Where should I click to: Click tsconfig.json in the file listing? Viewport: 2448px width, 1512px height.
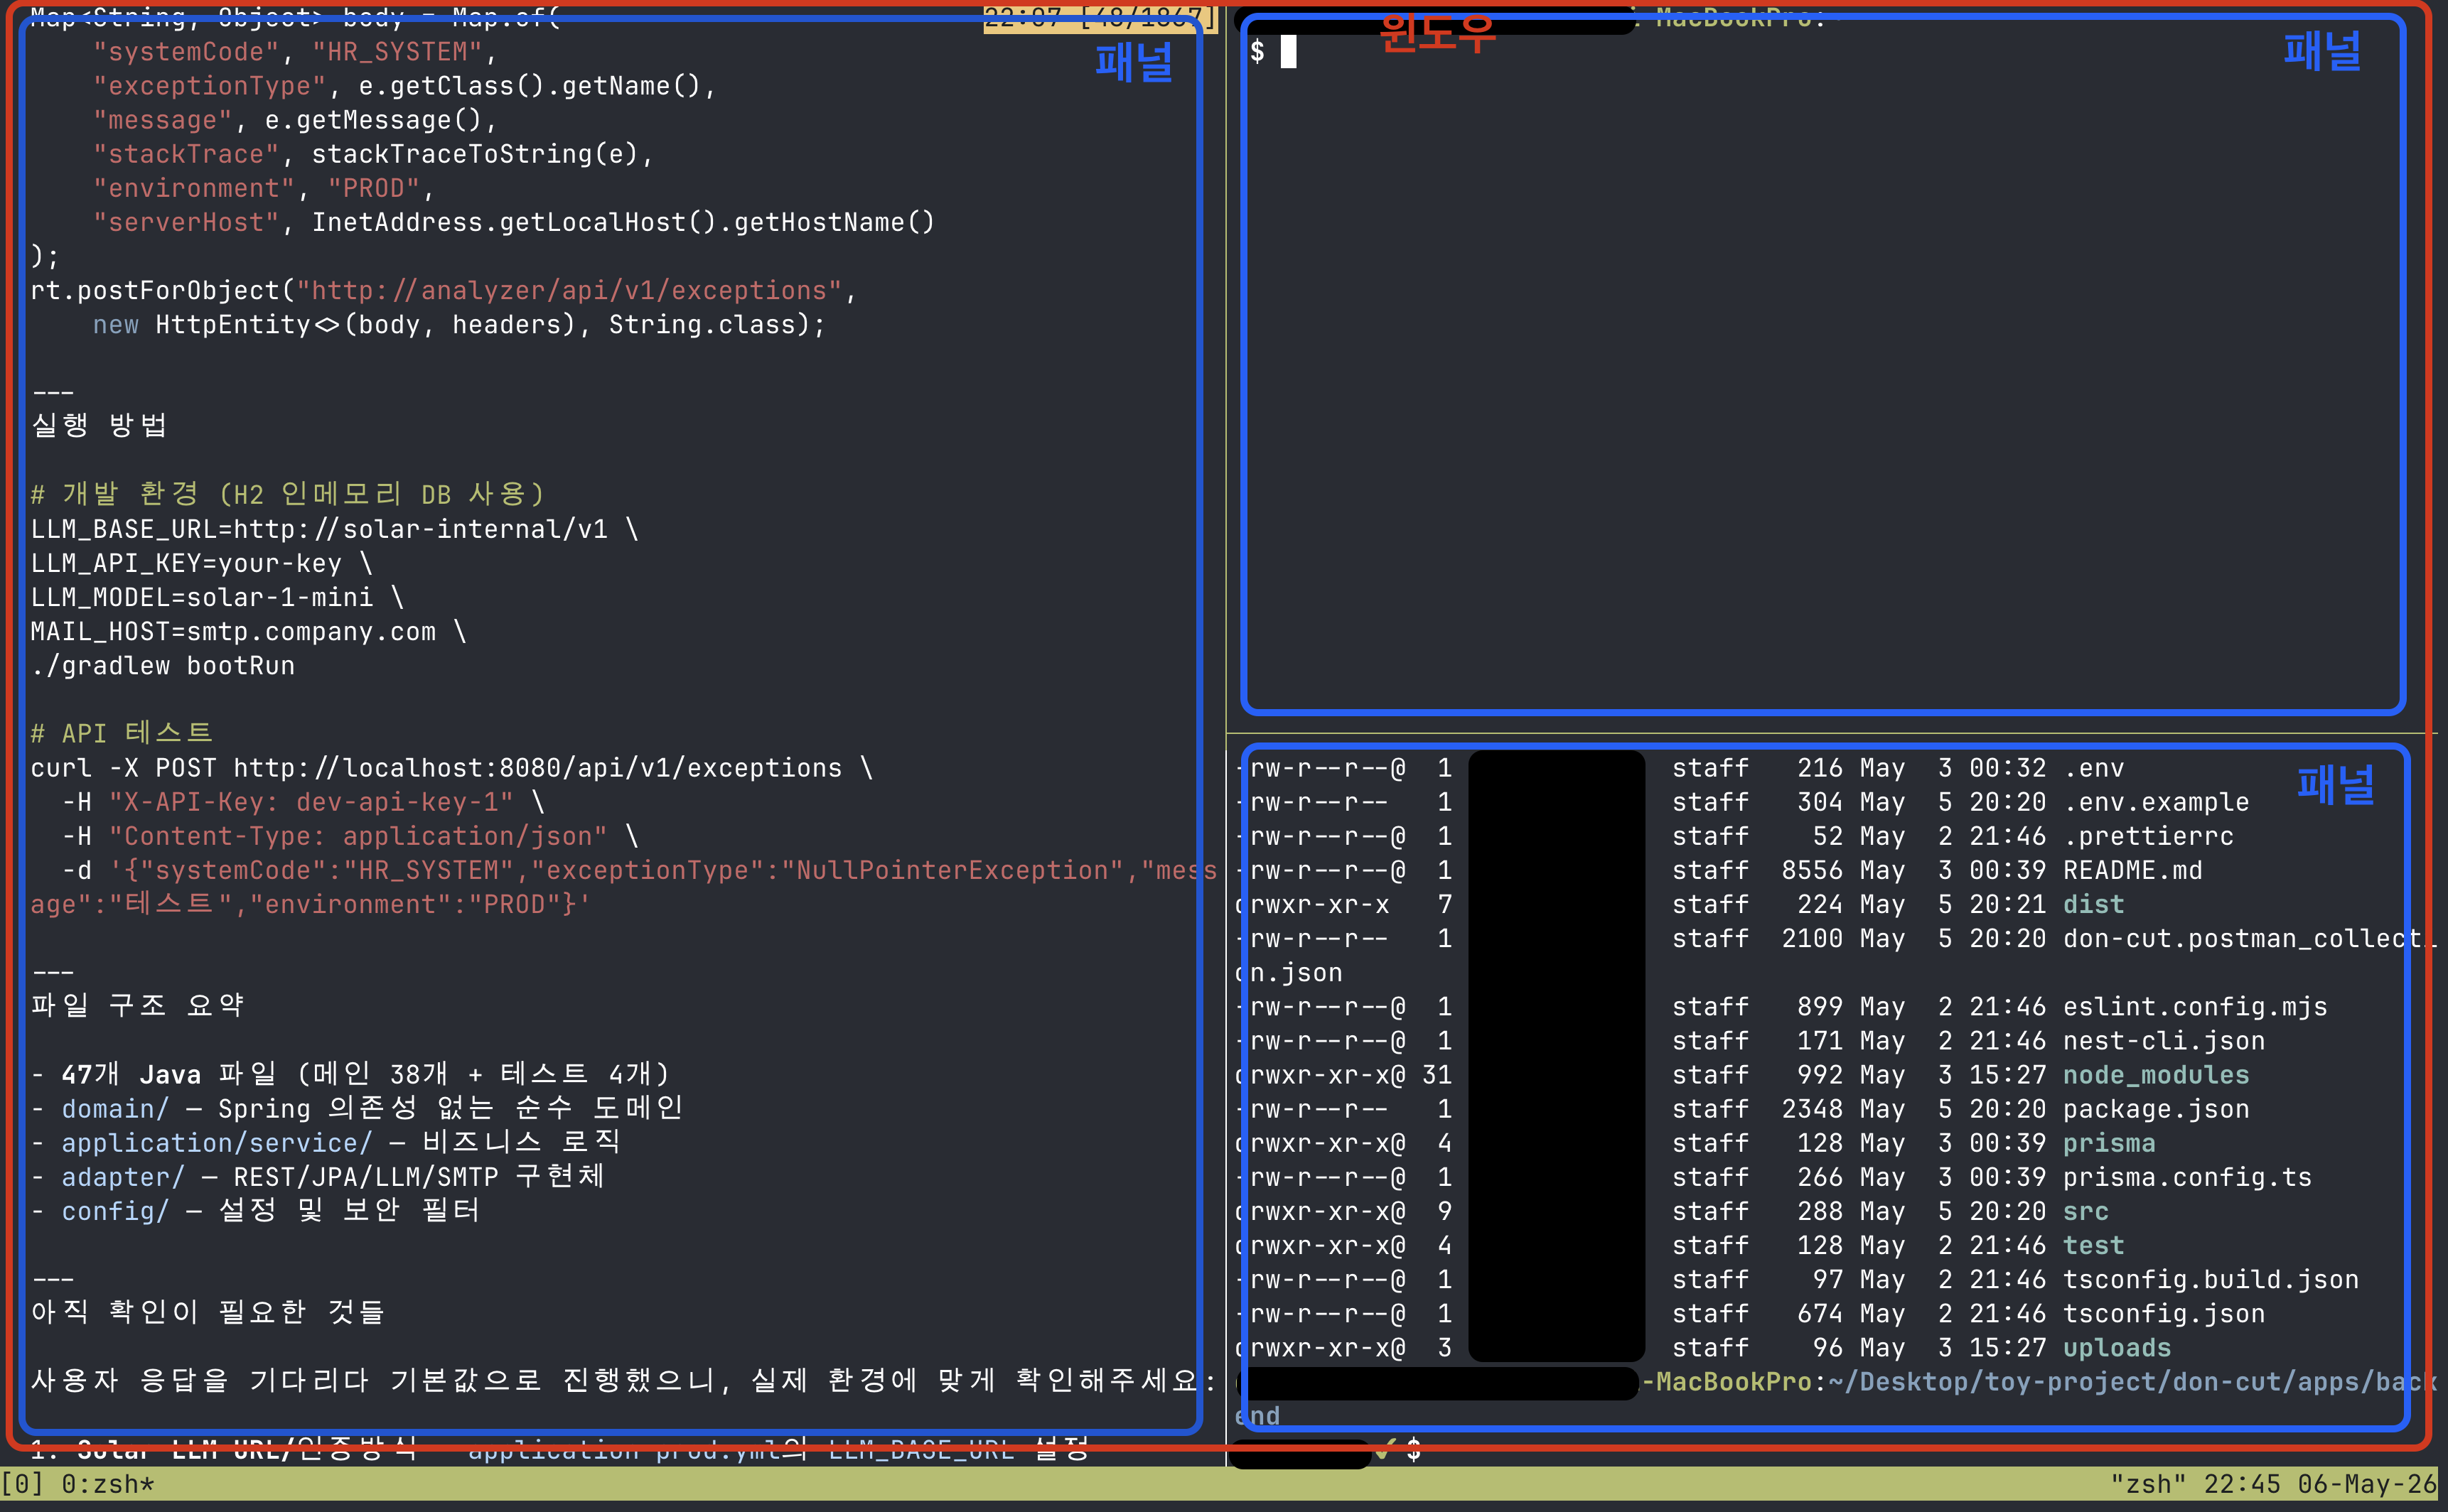(2164, 1313)
